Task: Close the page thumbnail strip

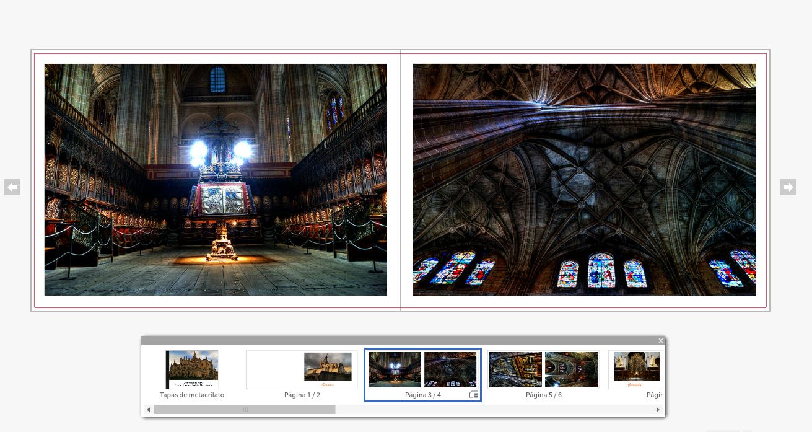Action: tap(660, 340)
